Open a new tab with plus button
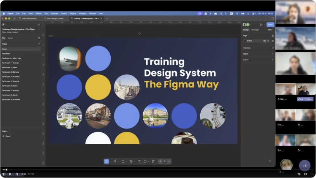 [x=107, y=18]
